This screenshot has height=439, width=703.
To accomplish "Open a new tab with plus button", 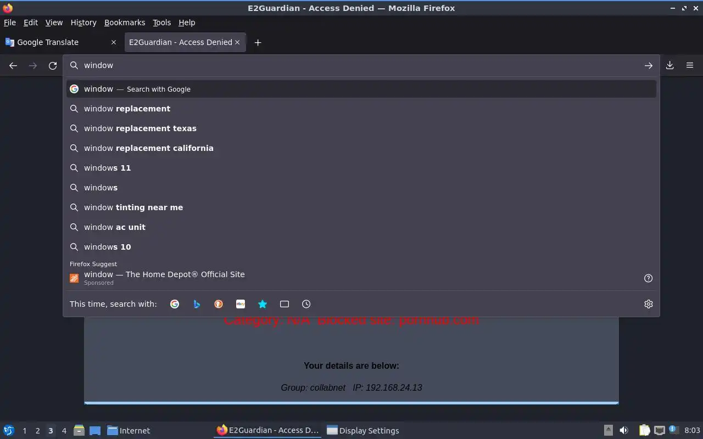I will coord(258,42).
